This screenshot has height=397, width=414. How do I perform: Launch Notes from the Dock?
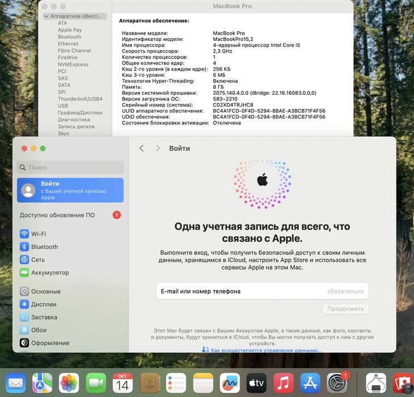click(x=203, y=383)
